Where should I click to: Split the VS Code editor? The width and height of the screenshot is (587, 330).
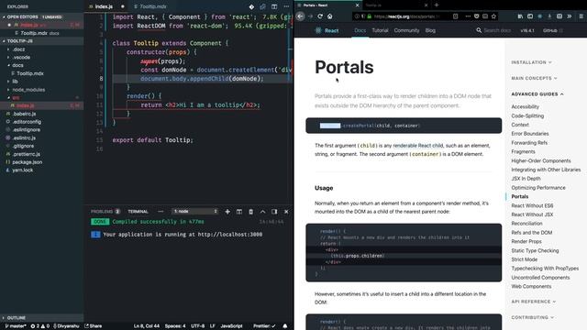click(x=274, y=6)
